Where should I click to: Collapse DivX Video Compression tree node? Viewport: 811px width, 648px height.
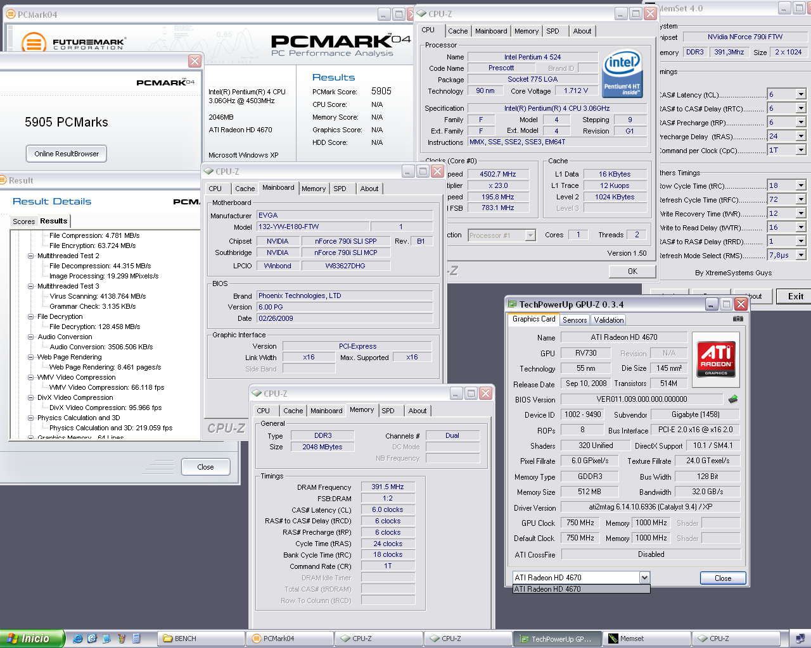click(30, 397)
